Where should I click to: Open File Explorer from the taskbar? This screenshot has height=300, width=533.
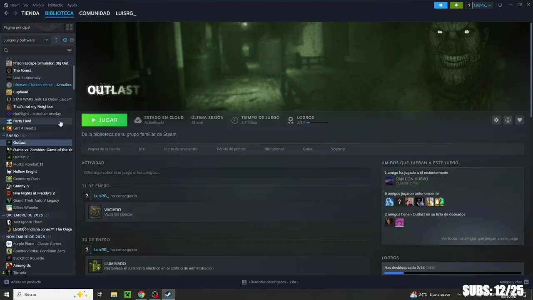(114, 294)
